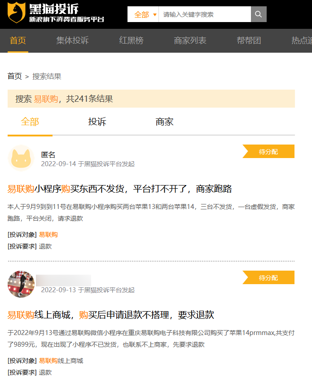Go to 首页 in navigation bar
This screenshot has height=385, width=312.
[18, 40]
